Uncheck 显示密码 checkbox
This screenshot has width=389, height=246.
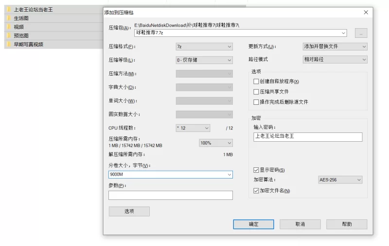pyautogui.click(x=256, y=170)
